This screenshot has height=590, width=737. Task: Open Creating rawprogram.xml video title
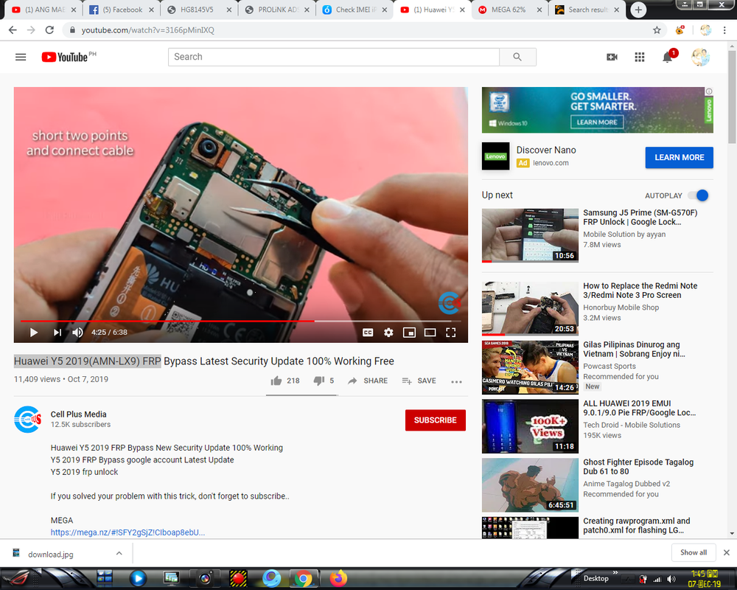pos(637,526)
